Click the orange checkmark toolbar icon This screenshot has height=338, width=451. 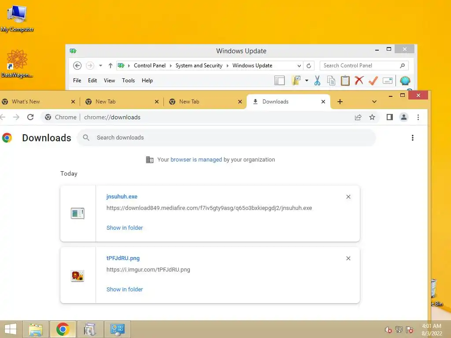(373, 81)
